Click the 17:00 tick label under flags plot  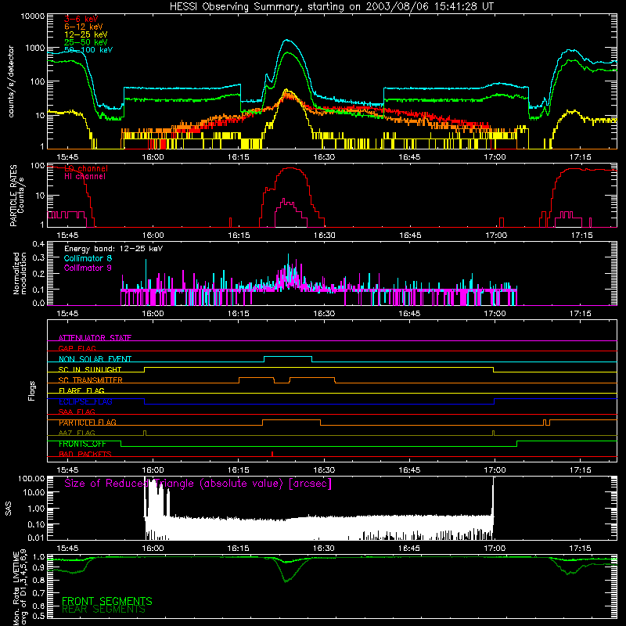495,470
